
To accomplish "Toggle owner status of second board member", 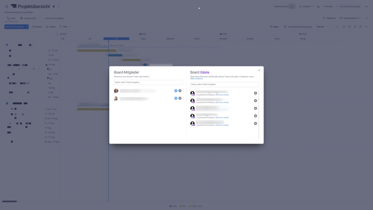I will [176, 98].
